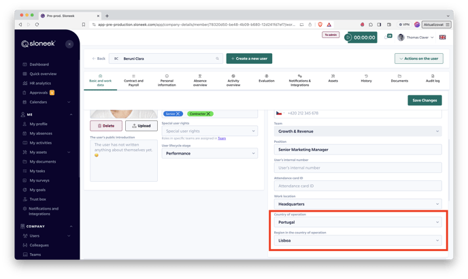468x279 pixels.
Task: Collapse the sidebar with the round button
Action: pos(69,44)
